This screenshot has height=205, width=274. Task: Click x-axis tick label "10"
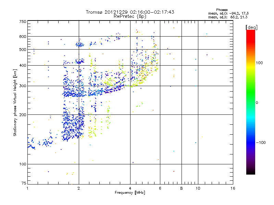click(198, 188)
